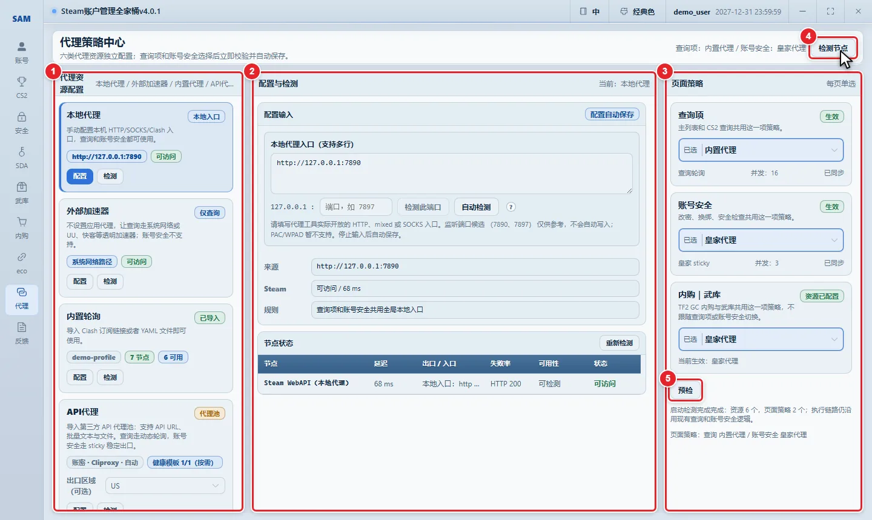Focus the port input field

click(356, 207)
